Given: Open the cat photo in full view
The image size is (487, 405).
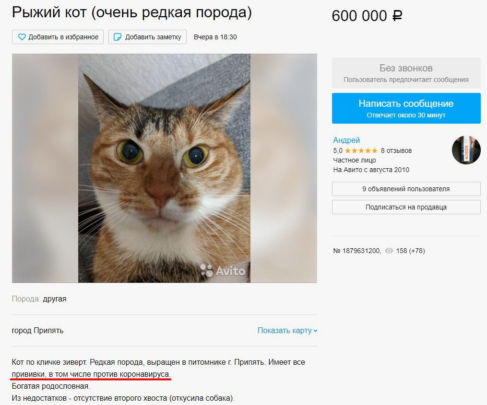Looking at the screenshot, I should (164, 168).
